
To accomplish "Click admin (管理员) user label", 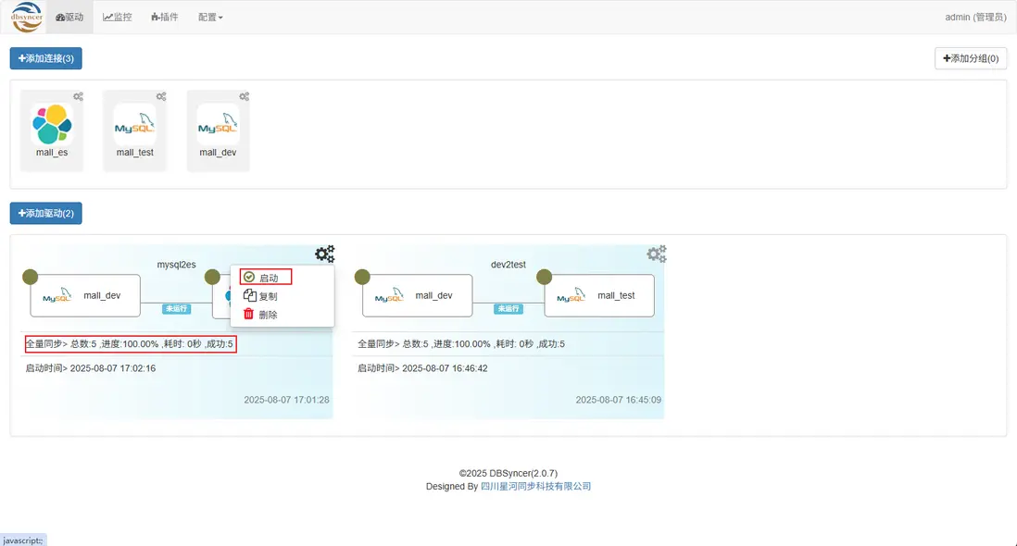I will [974, 17].
